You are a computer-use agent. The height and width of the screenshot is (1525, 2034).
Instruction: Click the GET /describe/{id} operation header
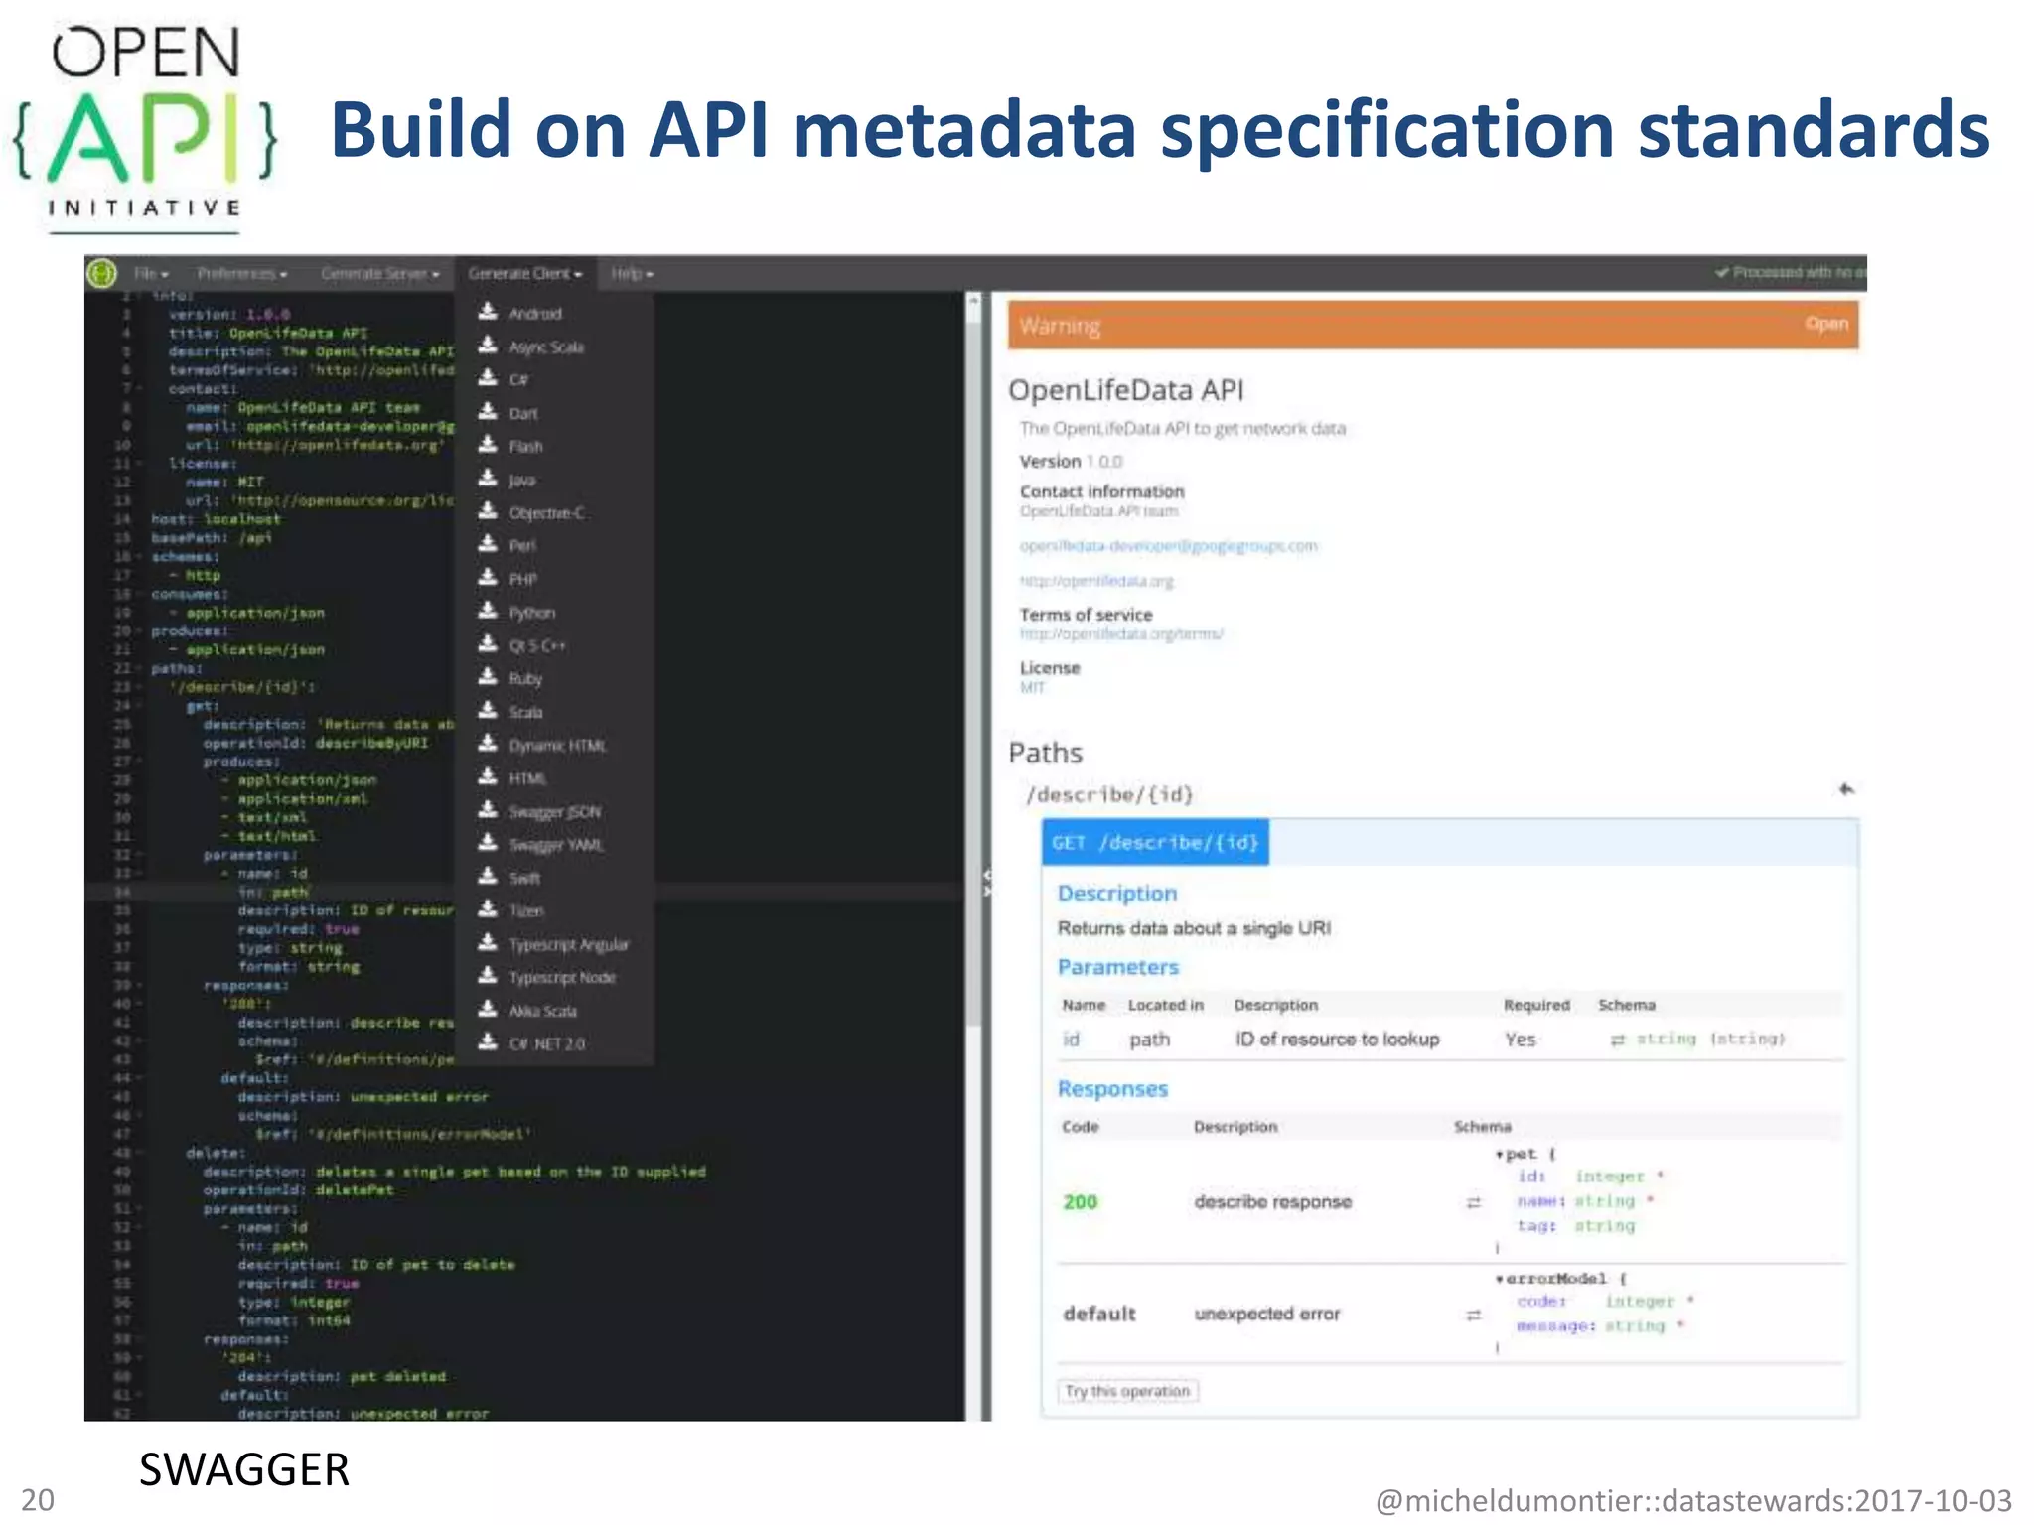[x=1155, y=843]
